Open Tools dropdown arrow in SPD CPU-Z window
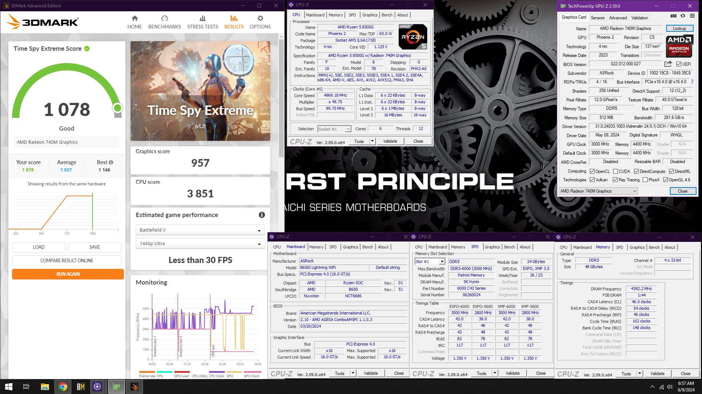 [x=495, y=373]
